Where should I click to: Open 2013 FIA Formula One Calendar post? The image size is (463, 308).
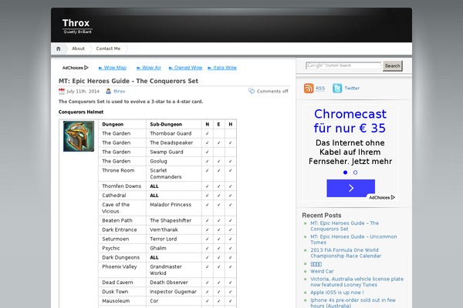tap(346, 253)
